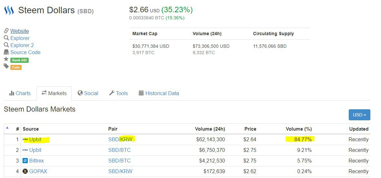Click the orange Coin tag badge
381x178 pixels.
16,67
